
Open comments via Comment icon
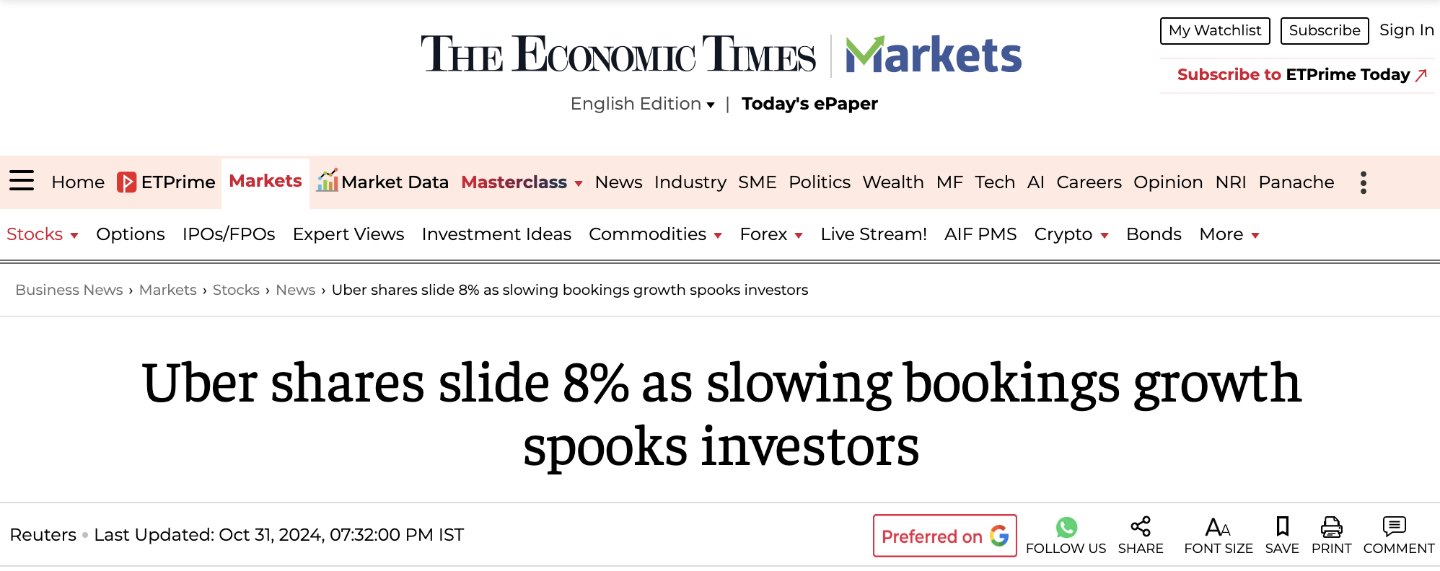[x=1395, y=526]
